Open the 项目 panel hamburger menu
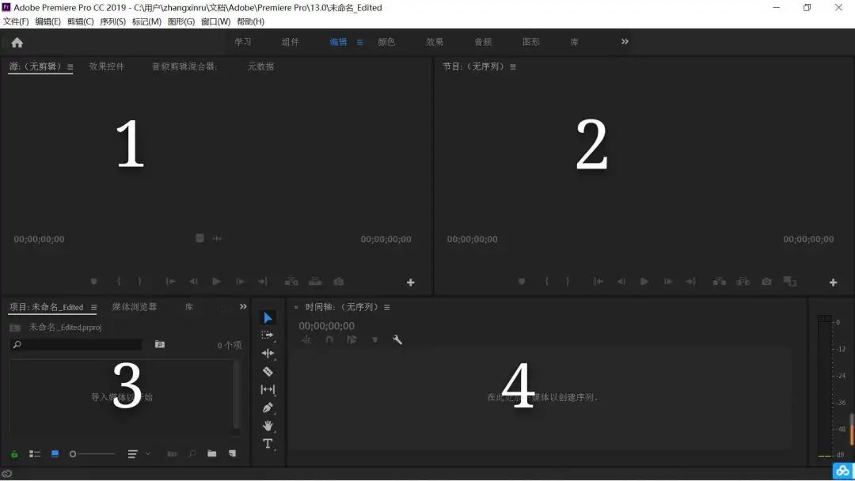 pyautogui.click(x=93, y=307)
